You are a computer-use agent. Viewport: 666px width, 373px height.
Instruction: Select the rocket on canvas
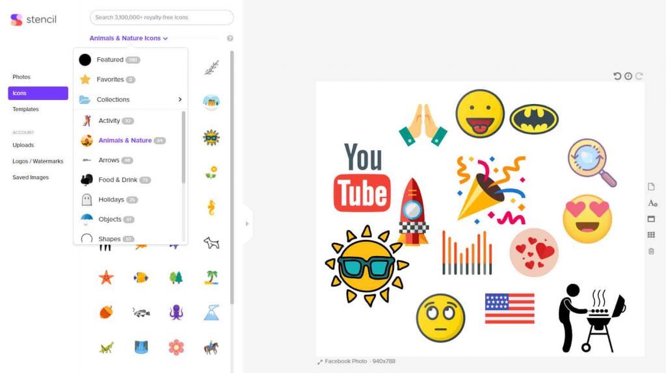click(412, 212)
